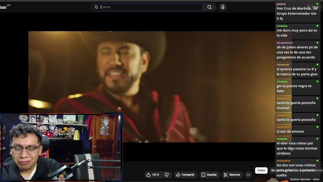Click the dislike thumbs down icon
Viewport: 323px width, 182px height.
pos(167,175)
